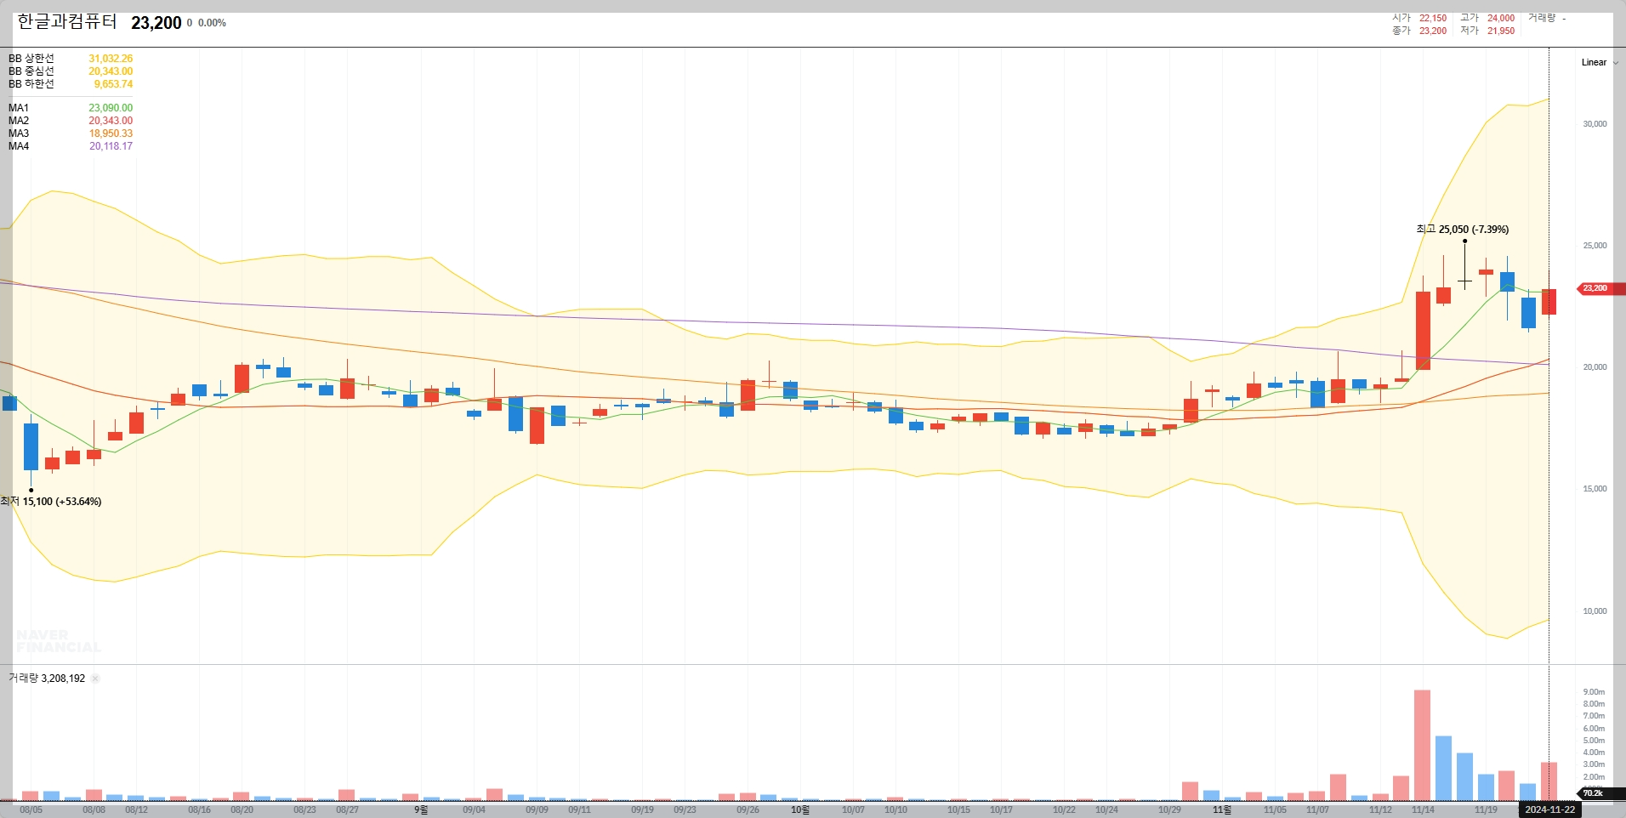This screenshot has width=1626, height=818.
Task: Click the 10월 month axis label
Action: (800, 810)
